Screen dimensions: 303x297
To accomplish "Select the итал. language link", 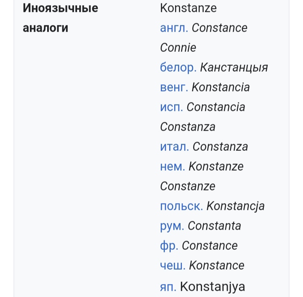I will tap(174, 147).
